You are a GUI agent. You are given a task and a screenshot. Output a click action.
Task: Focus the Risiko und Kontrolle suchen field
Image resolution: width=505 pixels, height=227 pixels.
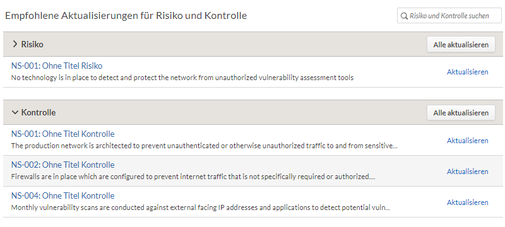[449, 16]
